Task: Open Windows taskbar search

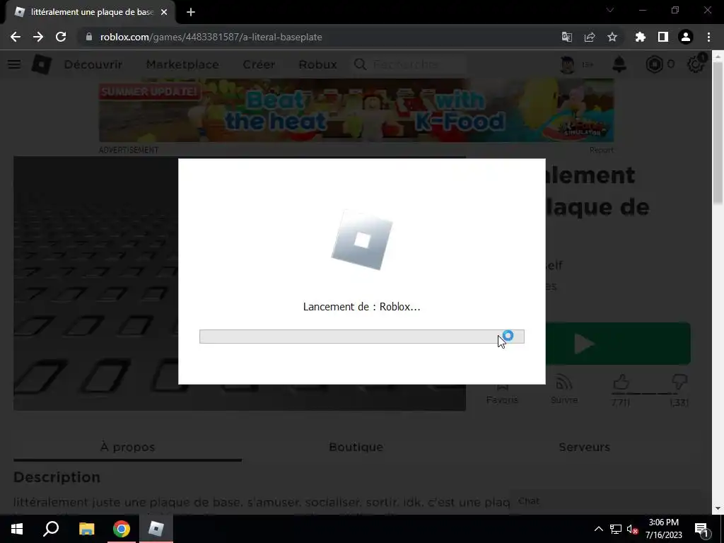Action: 51,529
